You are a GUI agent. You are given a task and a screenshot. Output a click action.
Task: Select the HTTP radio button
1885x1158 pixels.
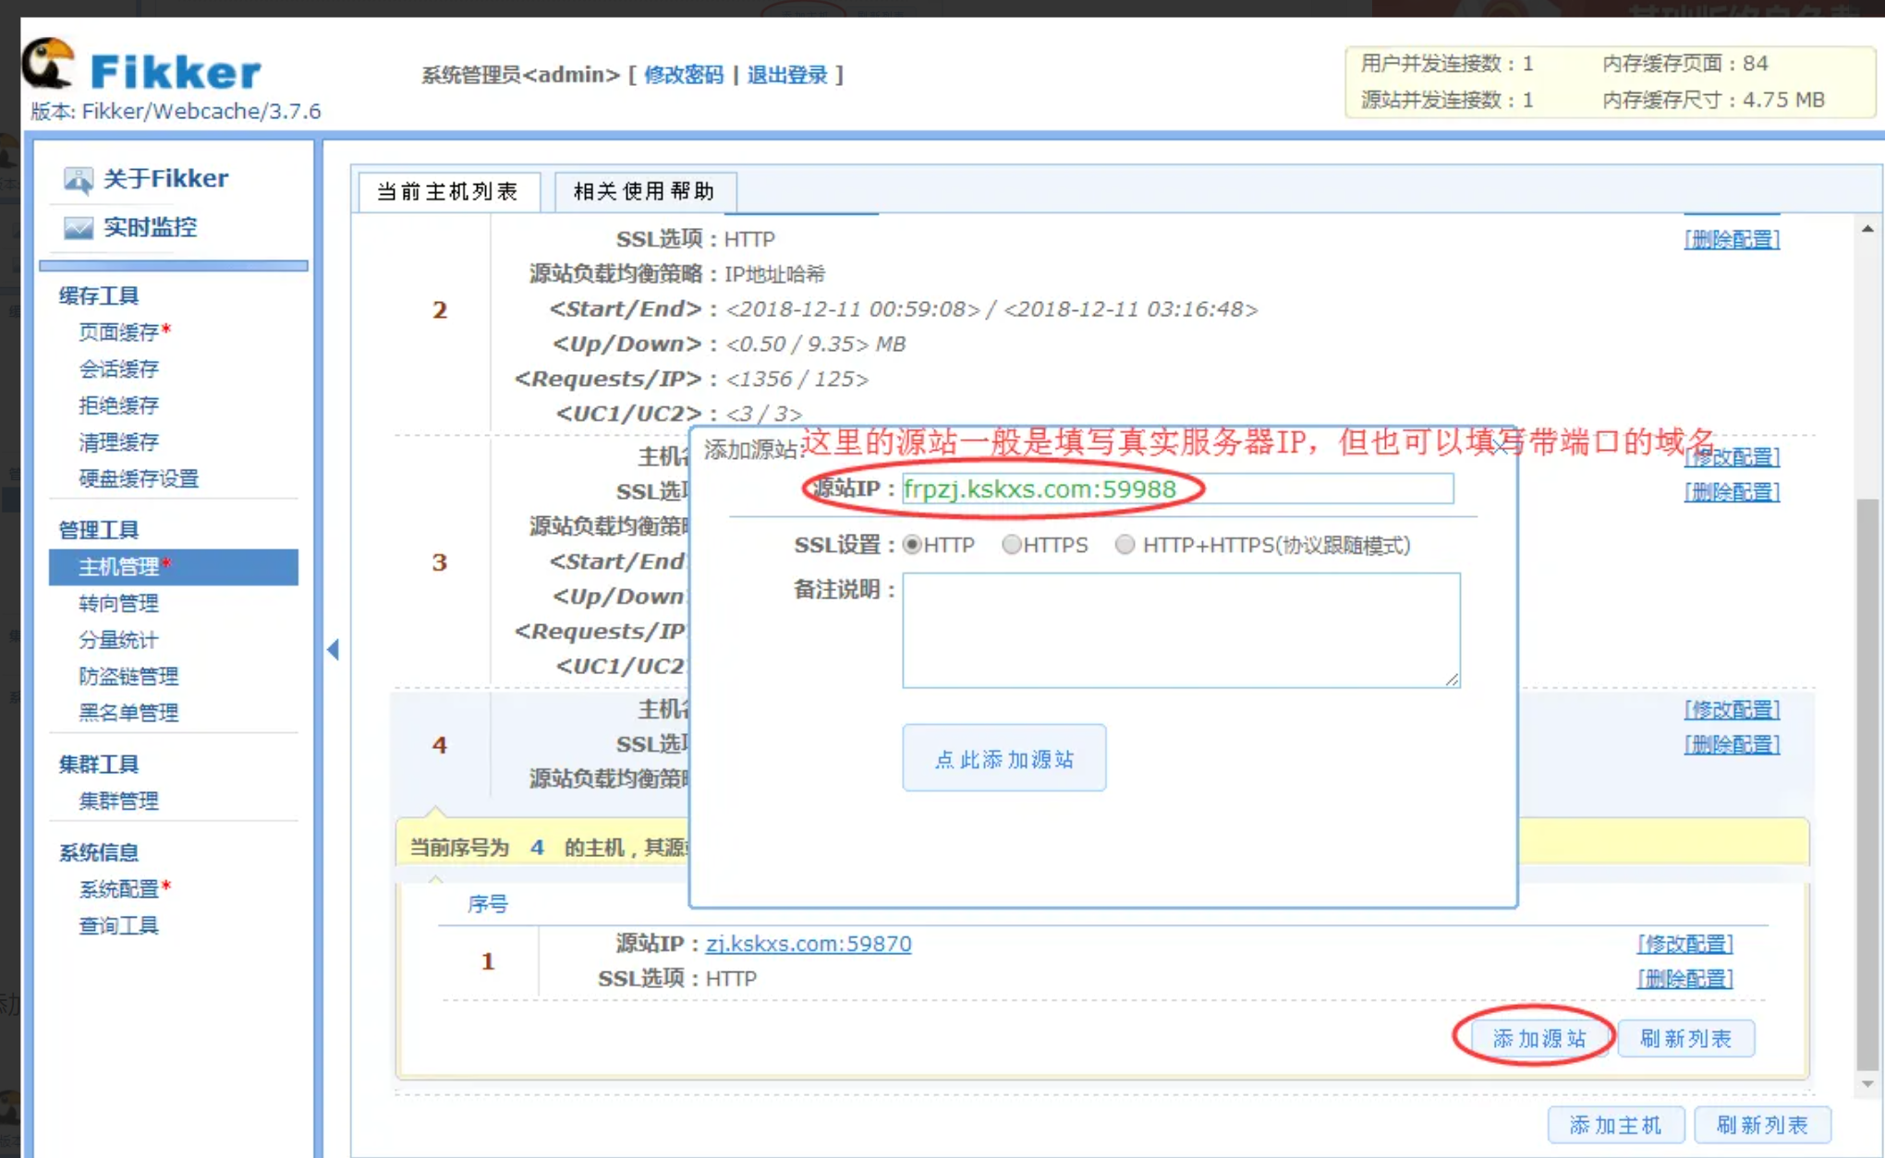912,545
